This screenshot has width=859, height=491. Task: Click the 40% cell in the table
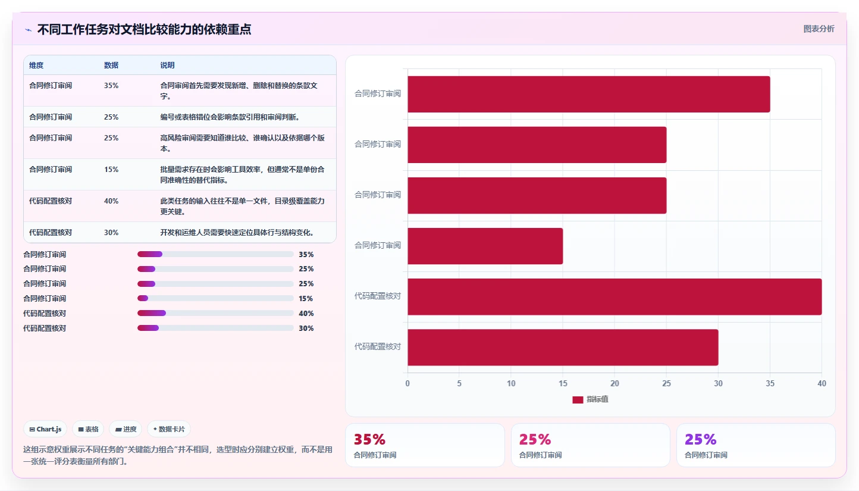111,201
